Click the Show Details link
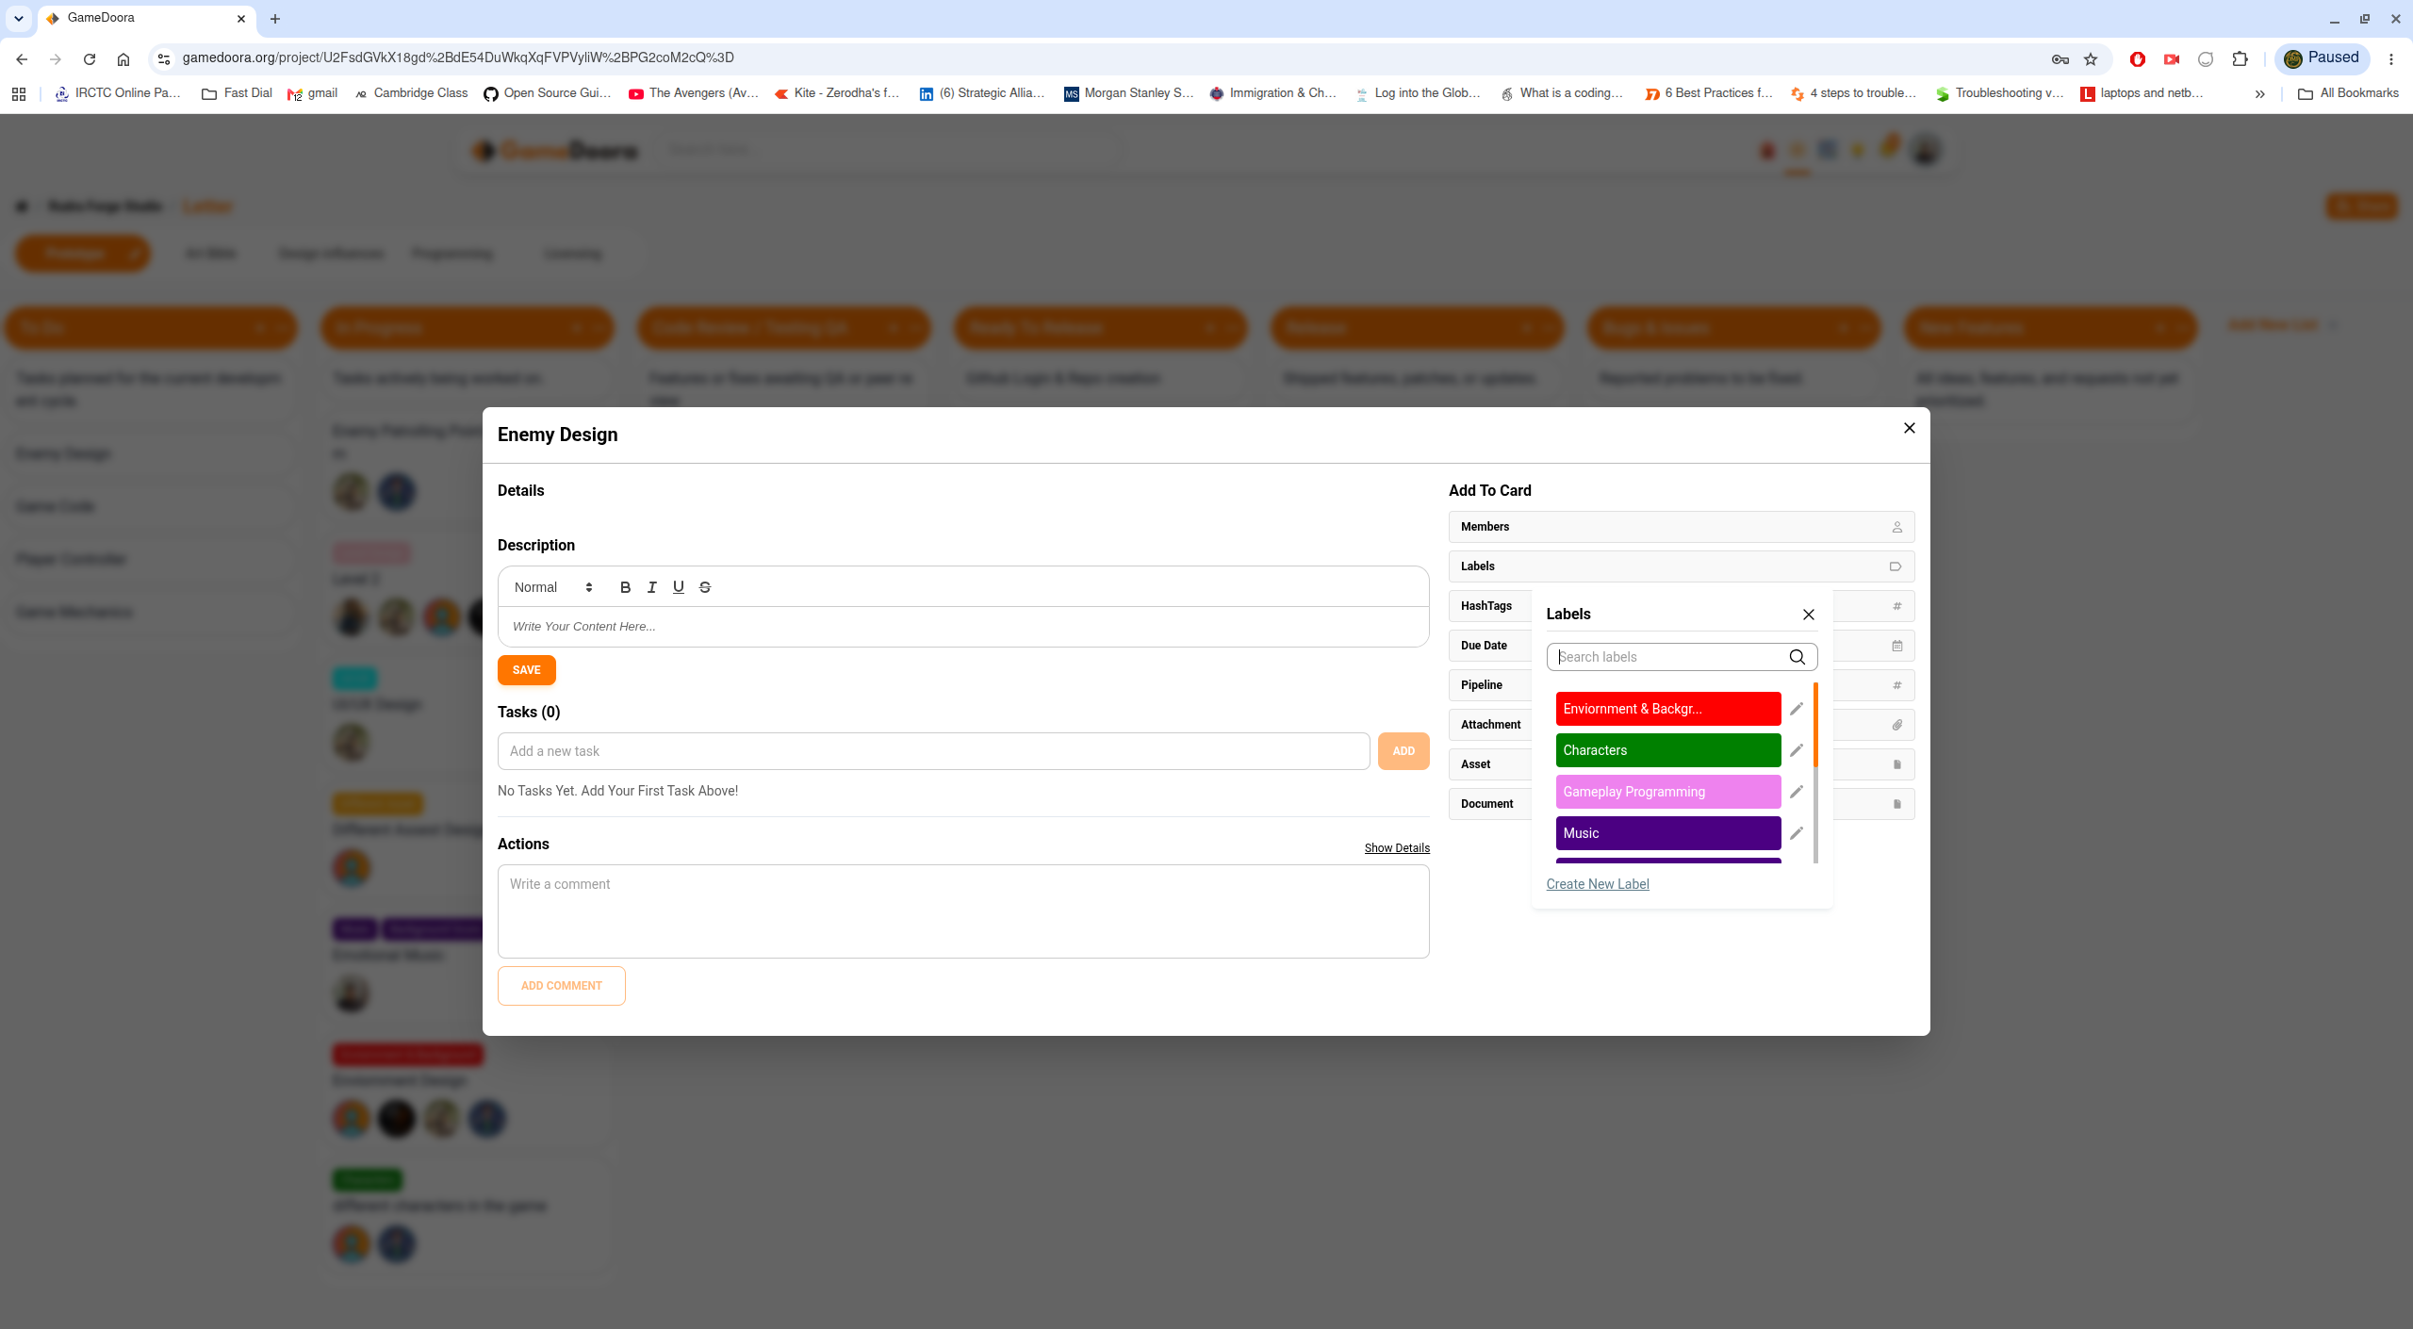Screen dimensions: 2413x1329 [x=1397, y=848]
